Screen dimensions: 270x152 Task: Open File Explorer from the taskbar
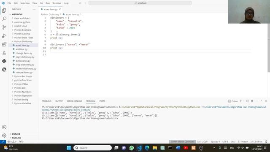coord(155,148)
